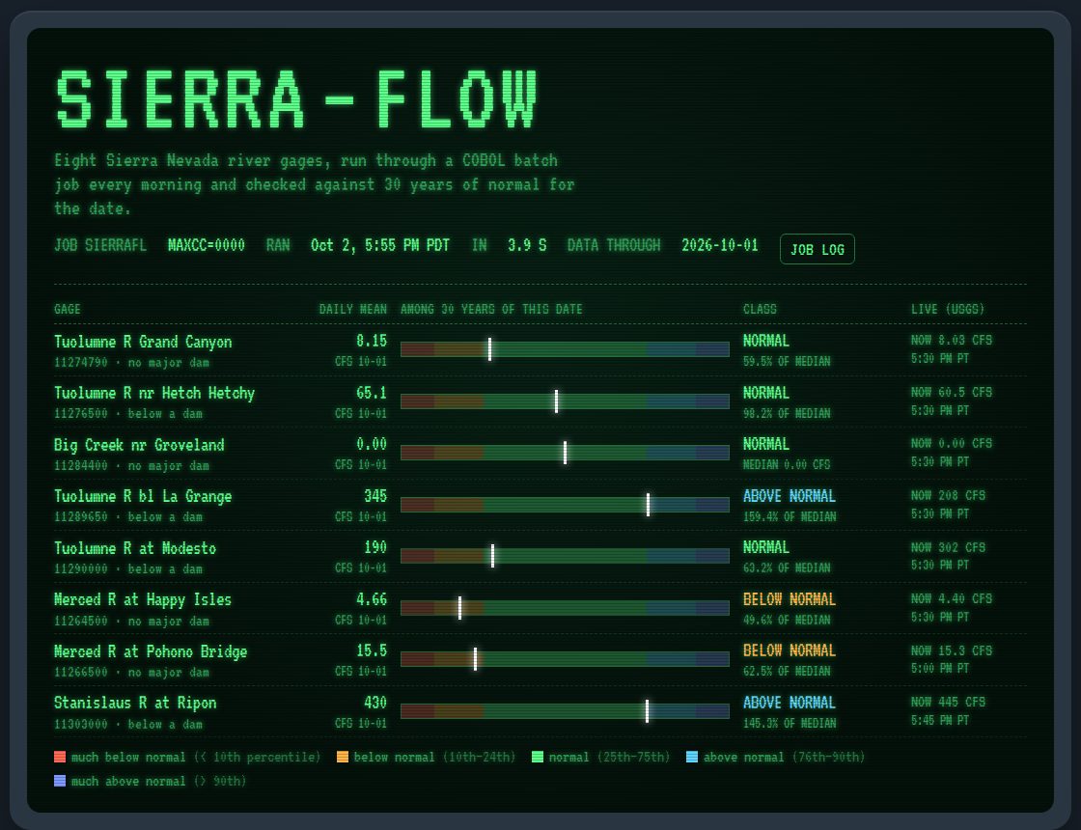Click the light blue above normal legend swatch

[x=692, y=757]
